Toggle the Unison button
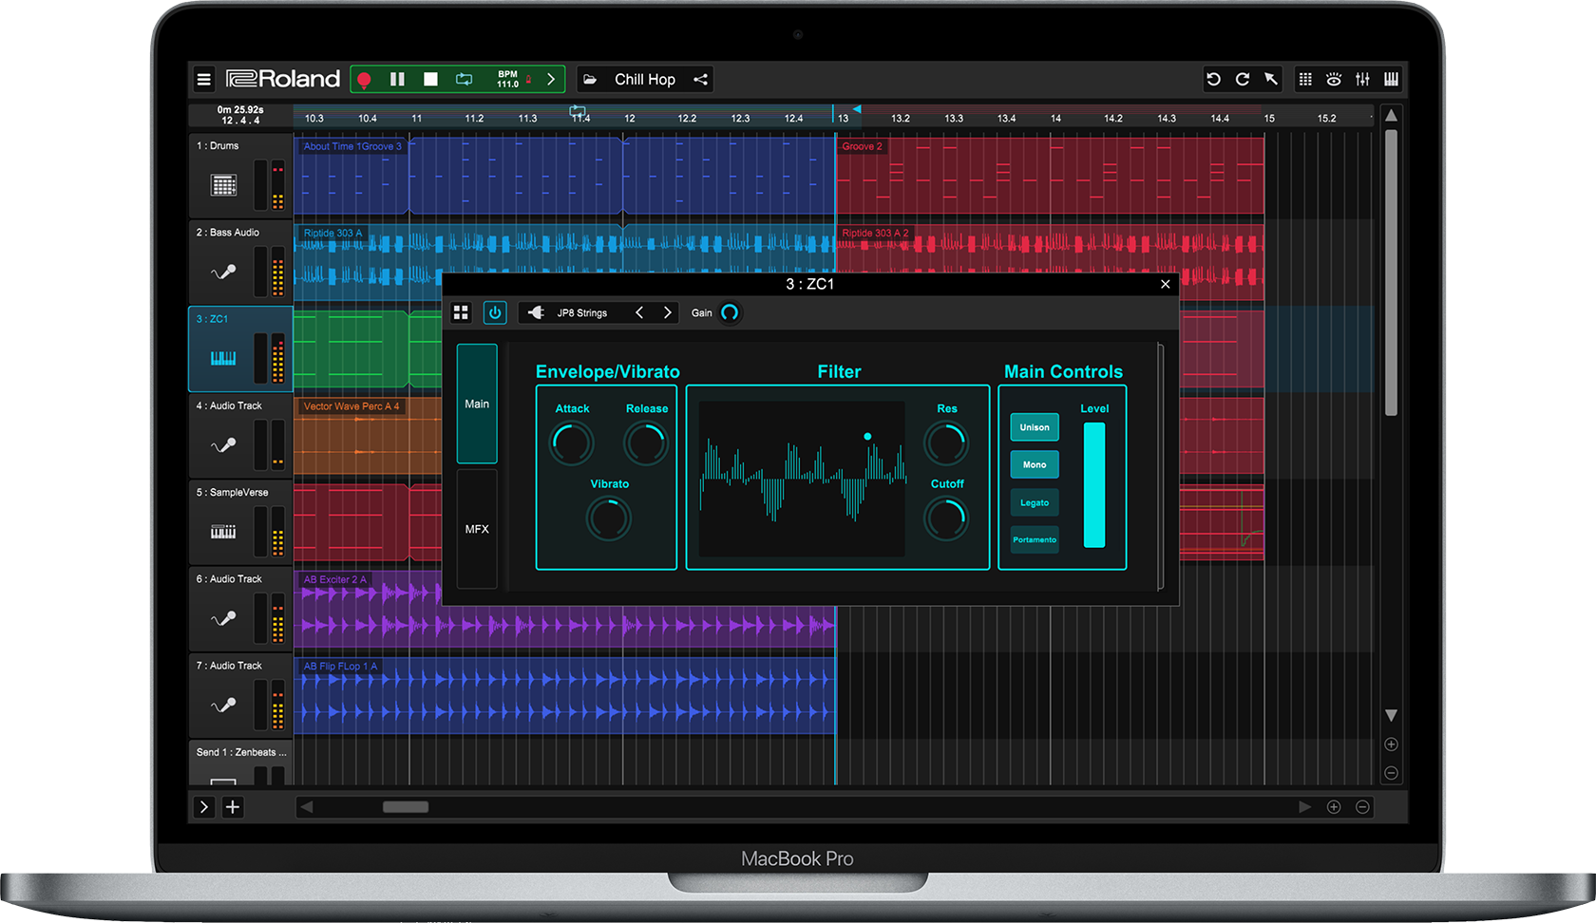Screen dimensions: 1596x923 tap(1035, 427)
